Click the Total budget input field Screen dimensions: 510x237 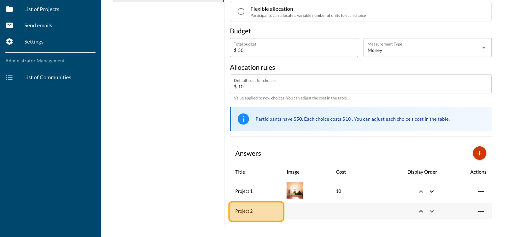pos(294,50)
